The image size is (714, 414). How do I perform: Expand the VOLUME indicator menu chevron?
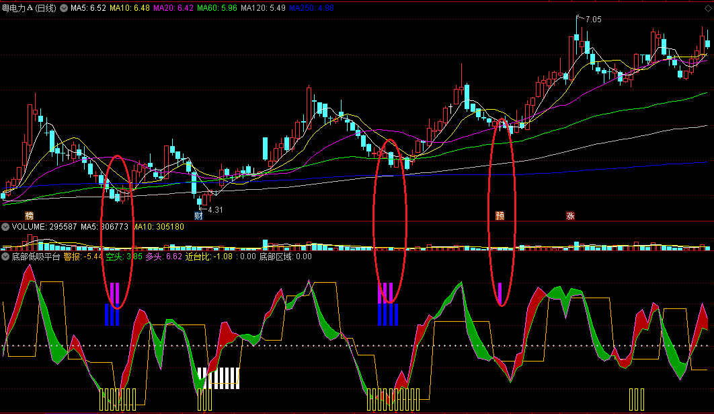[5, 227]
